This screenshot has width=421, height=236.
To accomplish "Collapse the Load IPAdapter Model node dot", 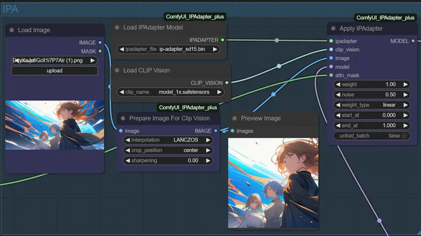I will click(117, 27).
